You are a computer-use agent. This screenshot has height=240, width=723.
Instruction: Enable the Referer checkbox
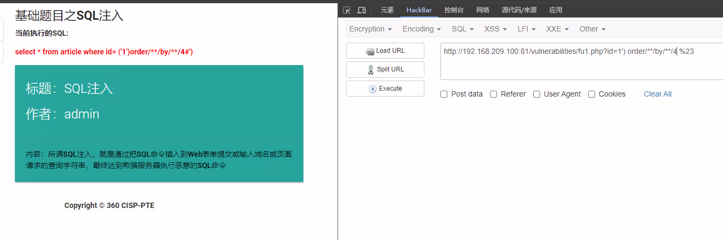point(493,94)
